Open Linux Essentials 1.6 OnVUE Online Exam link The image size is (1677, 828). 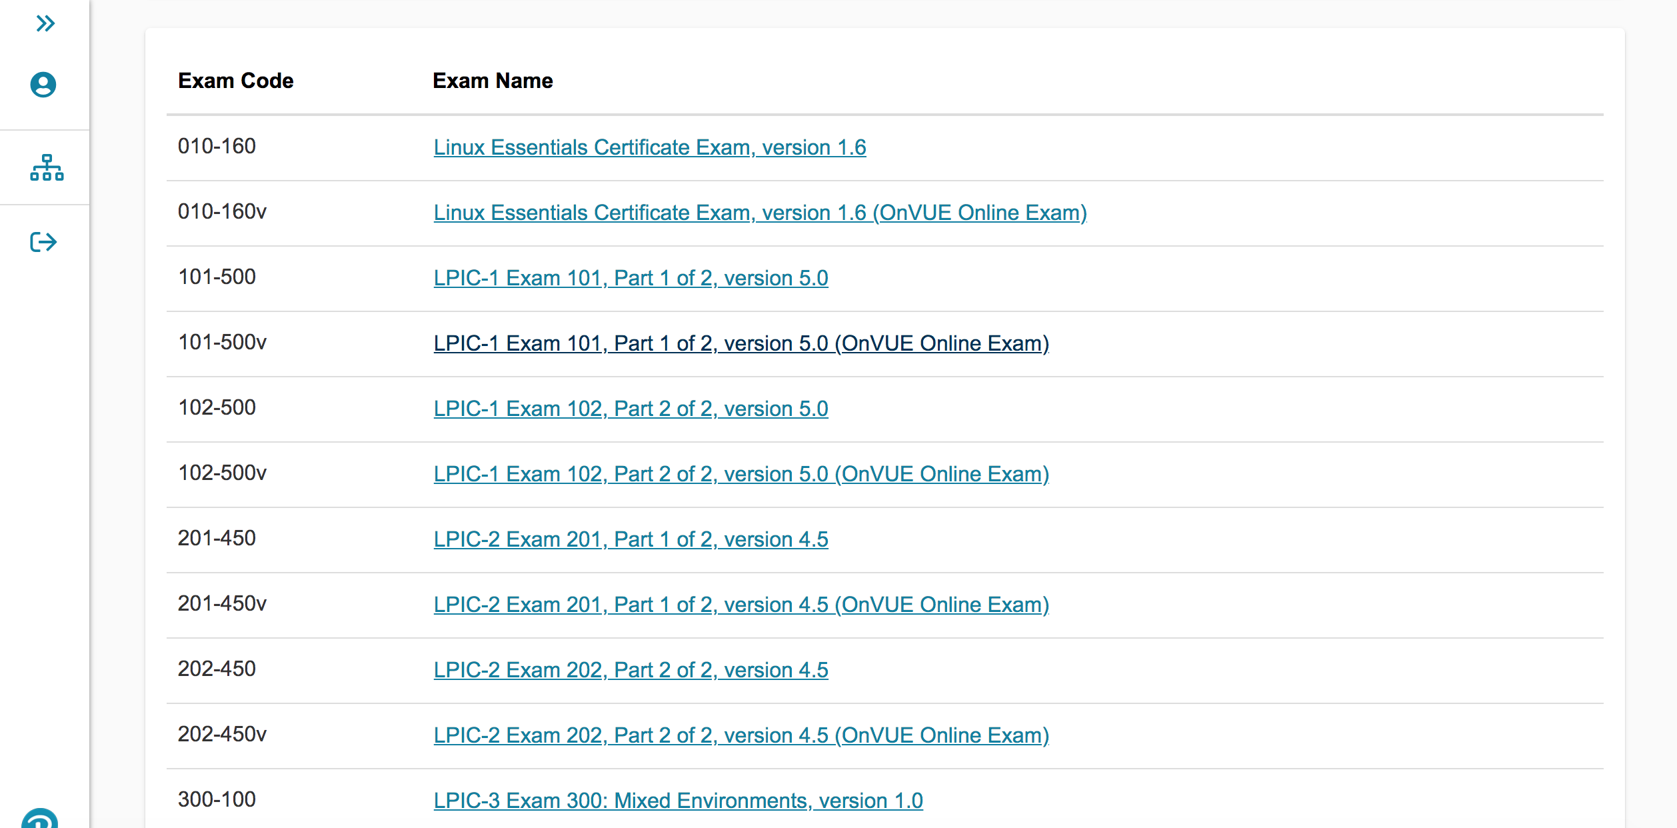click(760, 213)
